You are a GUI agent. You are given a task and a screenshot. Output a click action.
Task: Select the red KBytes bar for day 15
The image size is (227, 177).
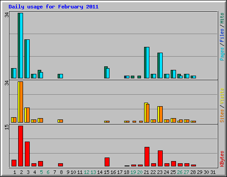[107, 162]
